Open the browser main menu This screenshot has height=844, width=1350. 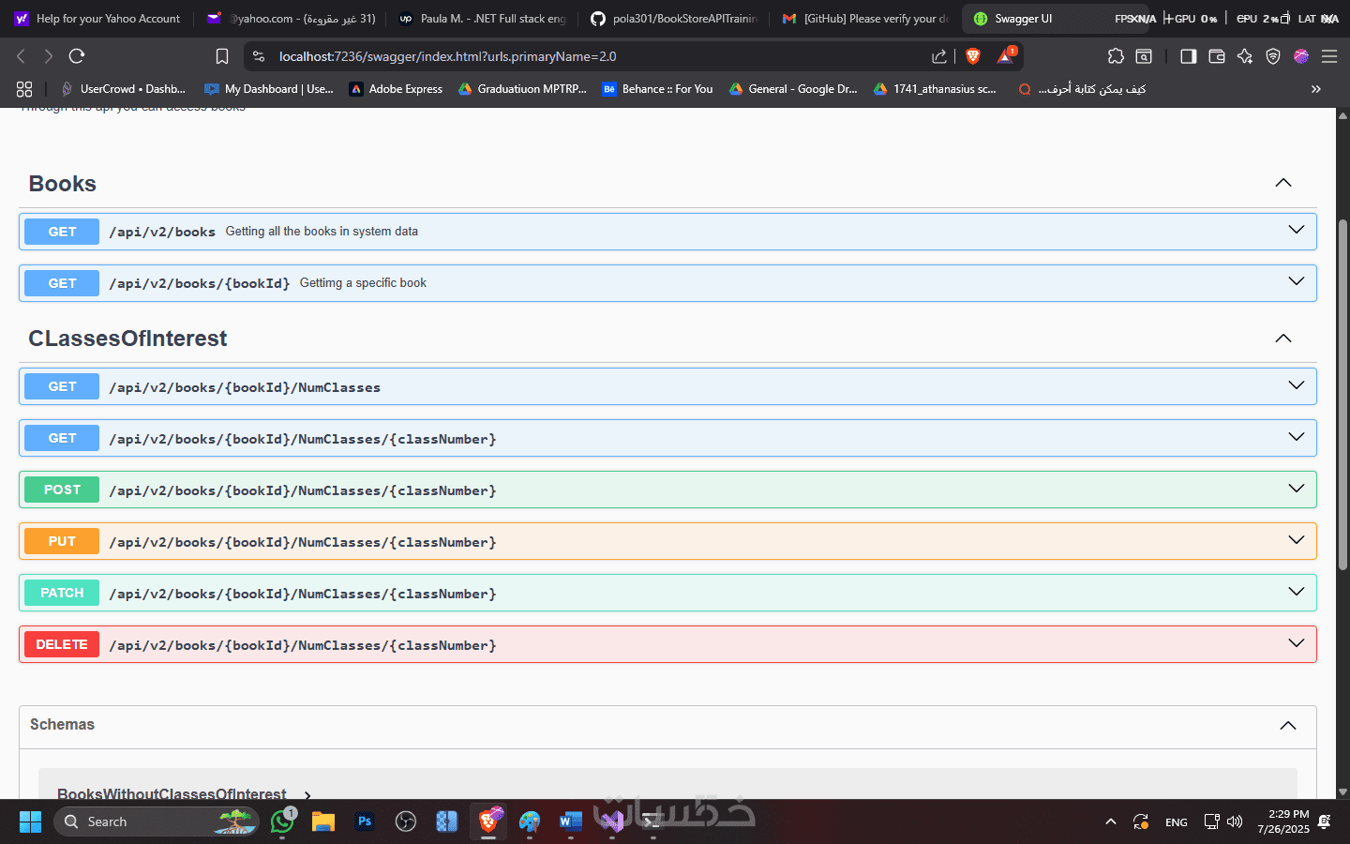click(x=1329, y=56)
